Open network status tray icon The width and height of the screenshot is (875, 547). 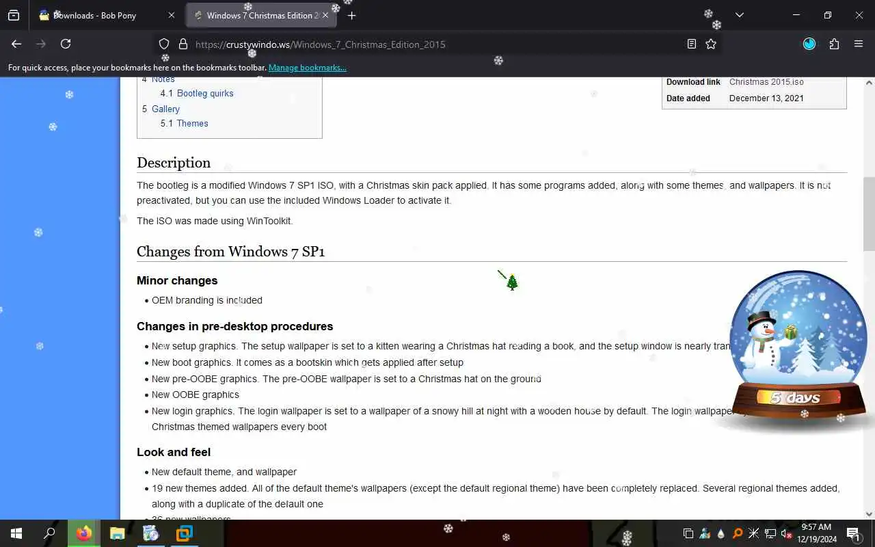point(770,533)
